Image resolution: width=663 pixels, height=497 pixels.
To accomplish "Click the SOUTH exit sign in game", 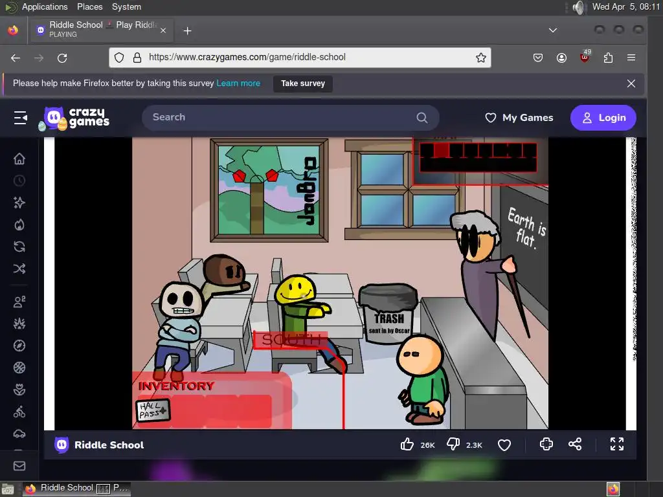I will click(x=291, y=340).
